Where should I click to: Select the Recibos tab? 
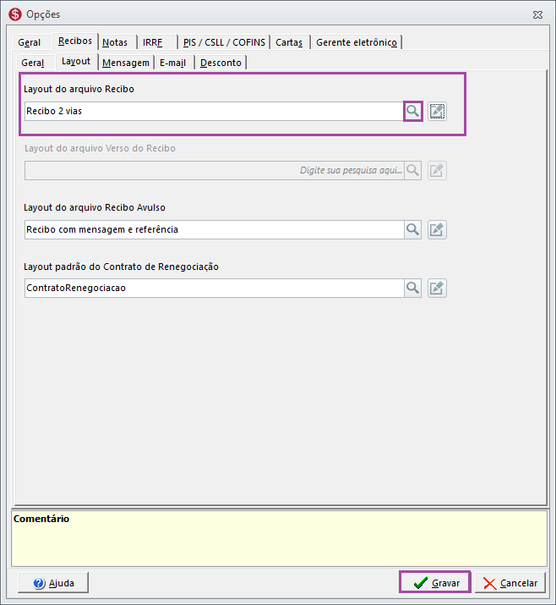pos(75,41)
